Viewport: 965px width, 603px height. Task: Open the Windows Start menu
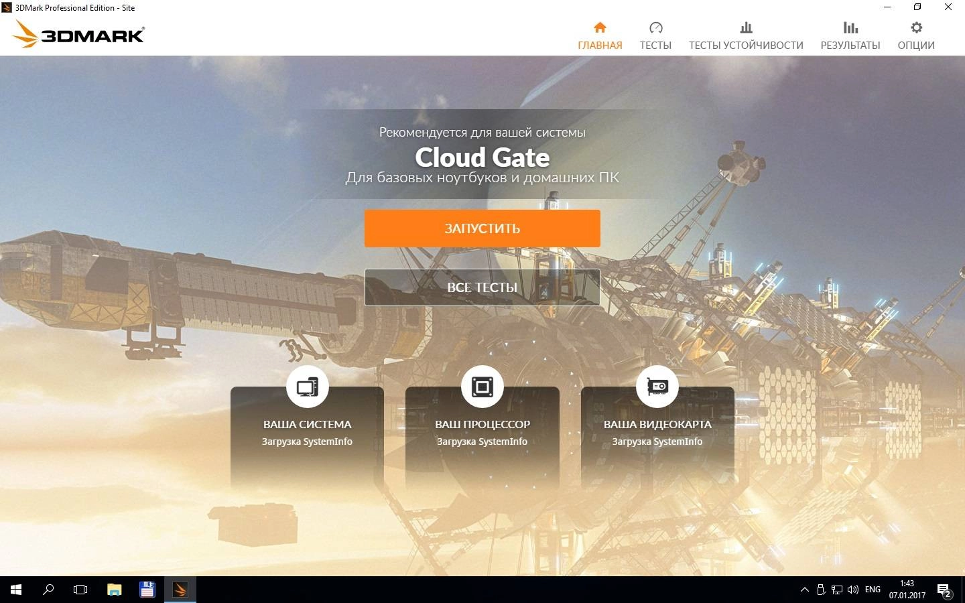tap(16, 590)
